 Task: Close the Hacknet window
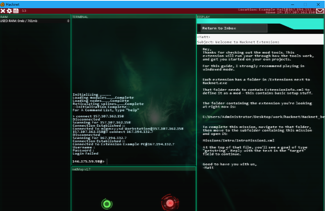coord(318,4)
